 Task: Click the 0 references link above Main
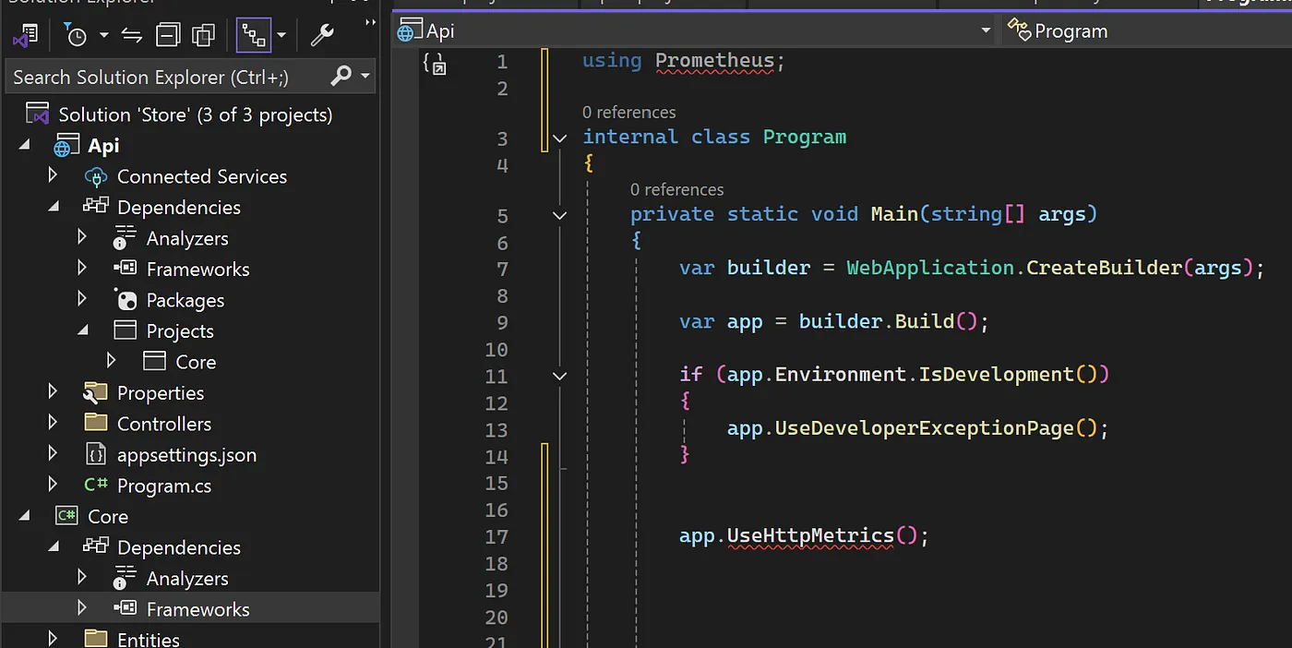[676, 189]
